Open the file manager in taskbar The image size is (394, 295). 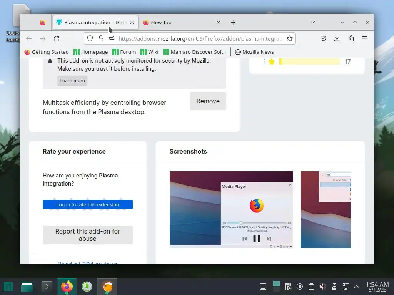click(x=27, y=287)
